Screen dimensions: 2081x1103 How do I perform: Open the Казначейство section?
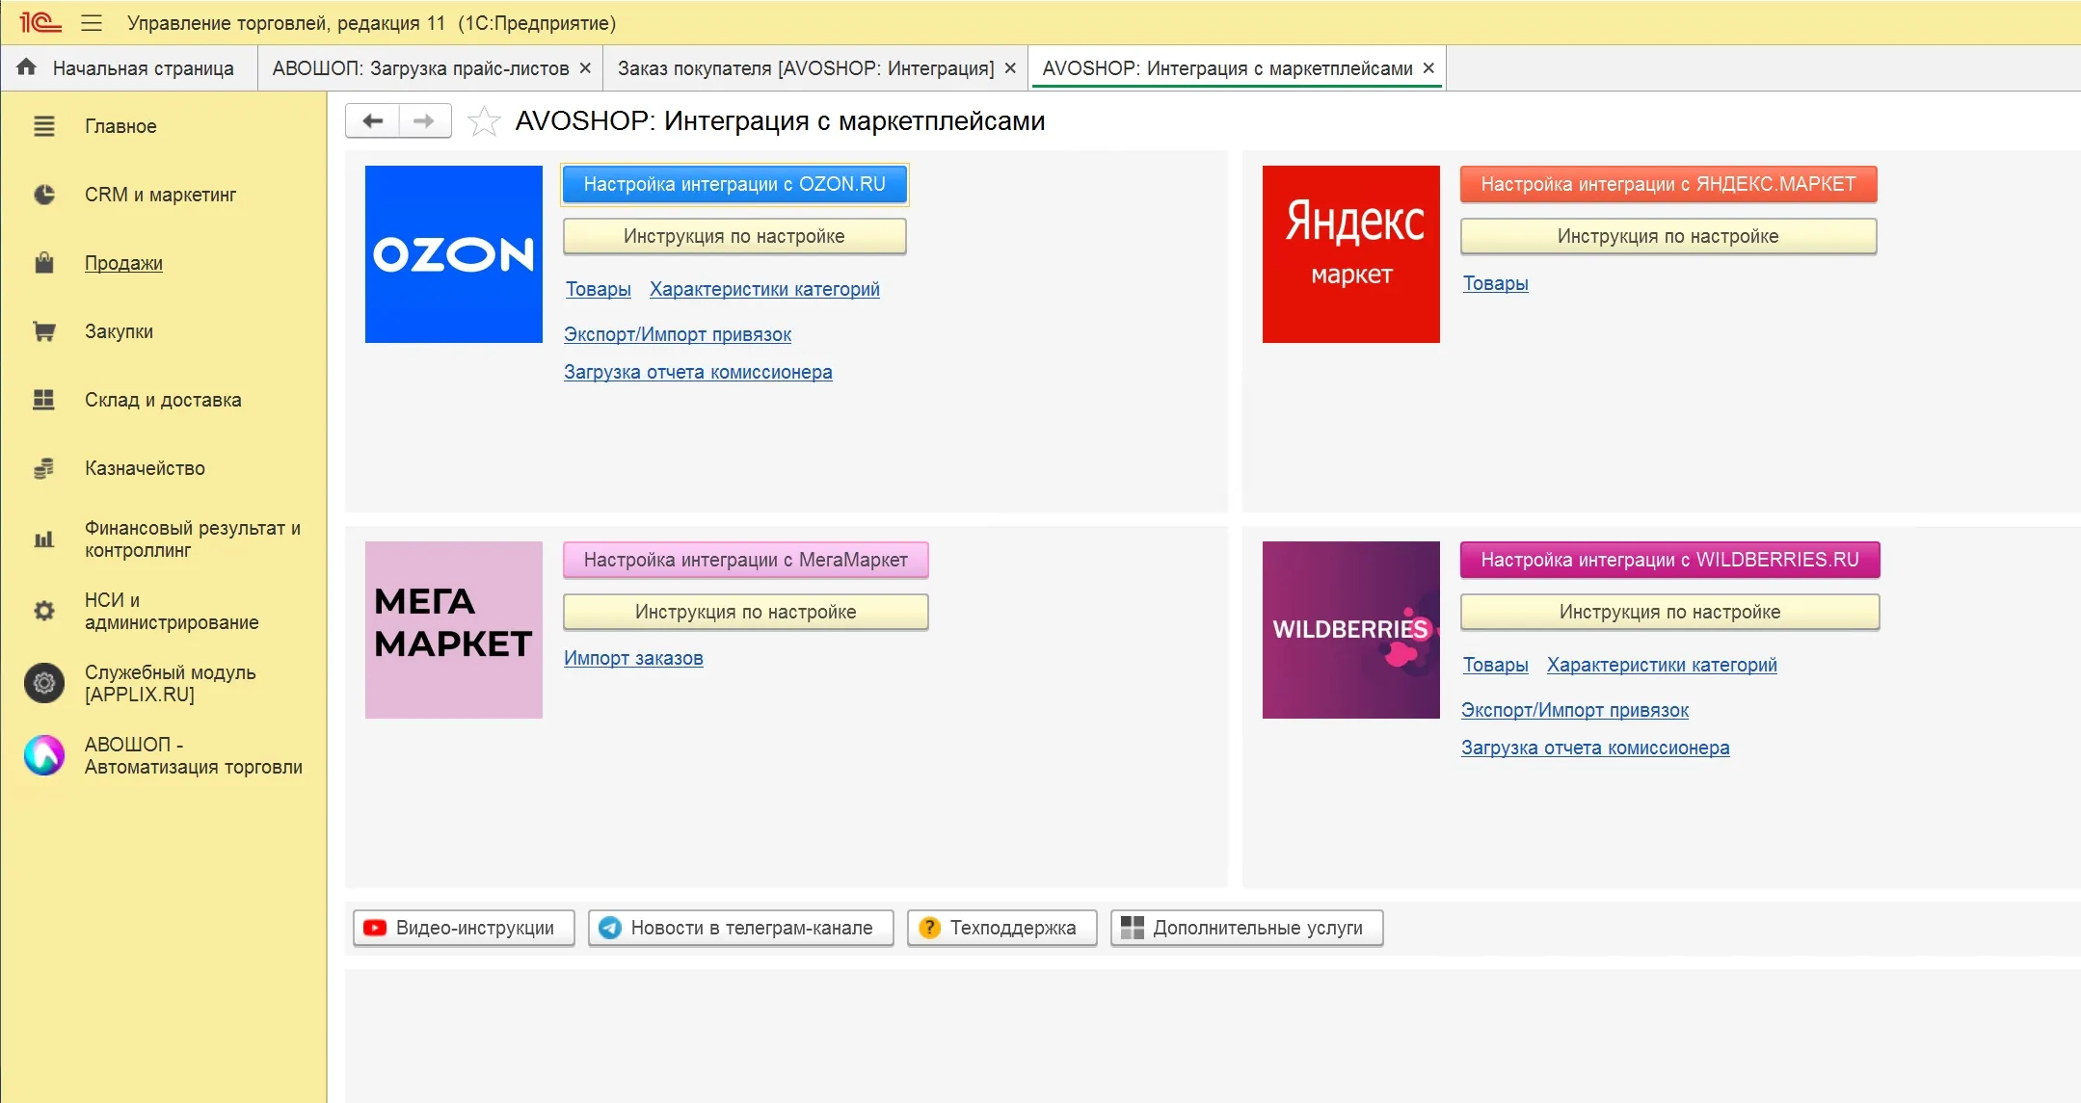145,468
